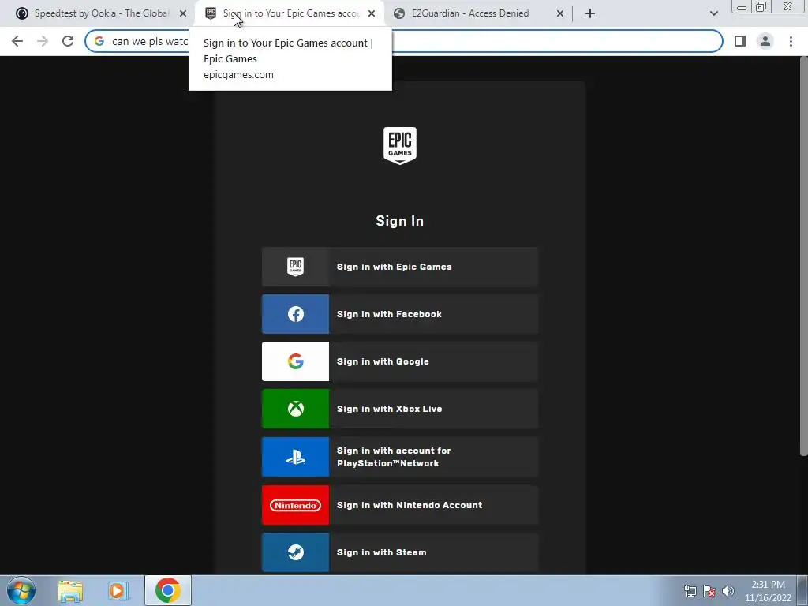808x606 pixels.
Task: Close the E2Guardian tab
Action: 560,13
